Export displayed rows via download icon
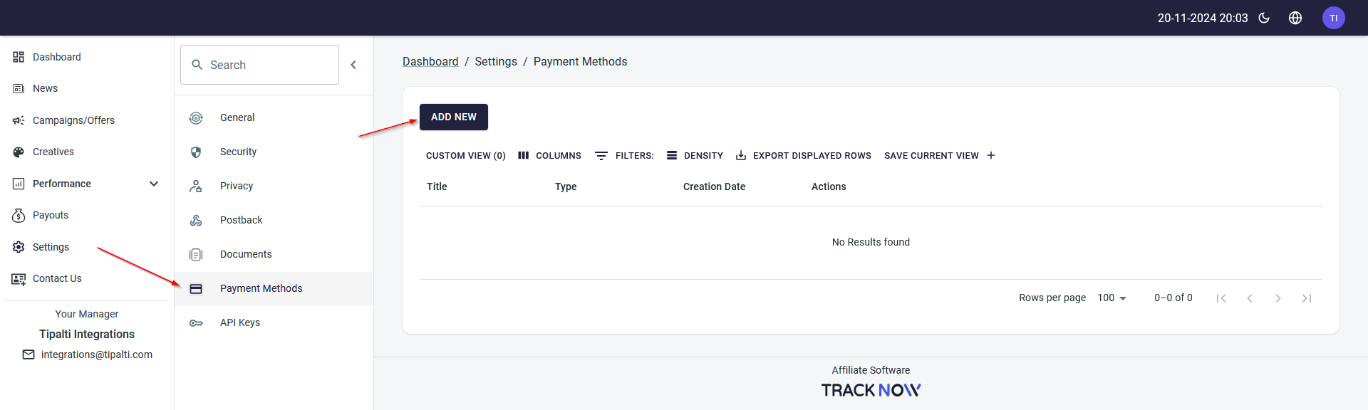The image size is (1368, 410). tap(741, 155)
